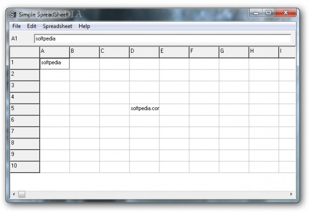
Task: Open the Help menu
Action: [84, 26]
